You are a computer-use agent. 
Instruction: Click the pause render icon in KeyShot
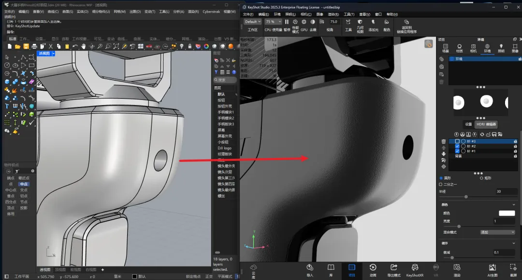click(287, 22)
